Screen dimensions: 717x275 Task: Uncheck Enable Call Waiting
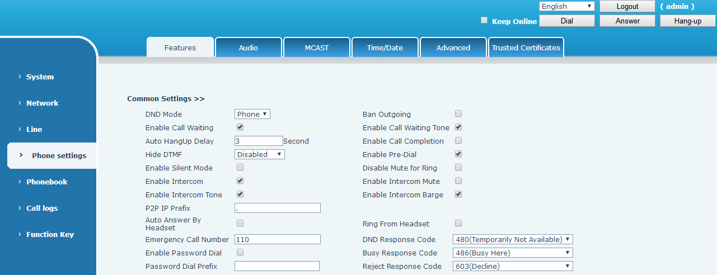pos(240,127)
